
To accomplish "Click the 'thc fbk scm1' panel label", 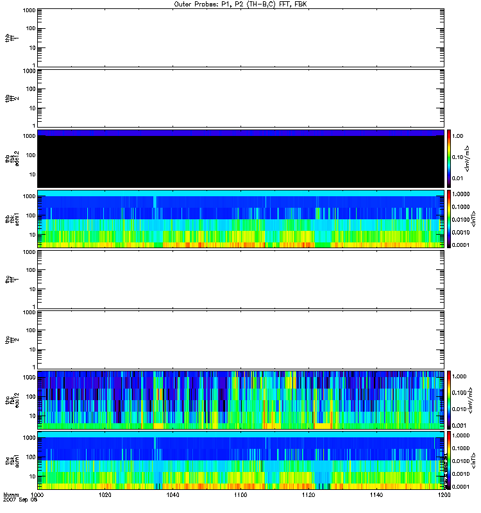I will tap(12, 460).
